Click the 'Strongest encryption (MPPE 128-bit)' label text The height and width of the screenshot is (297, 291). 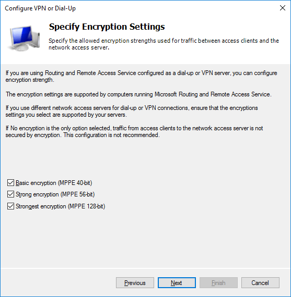click(61, 206)
